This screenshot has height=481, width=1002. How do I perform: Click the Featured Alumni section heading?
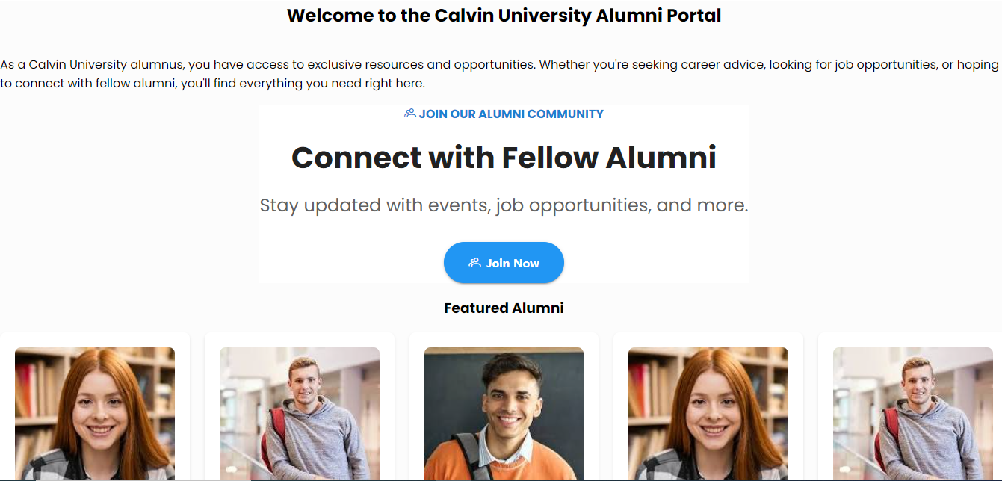point(504,308)
